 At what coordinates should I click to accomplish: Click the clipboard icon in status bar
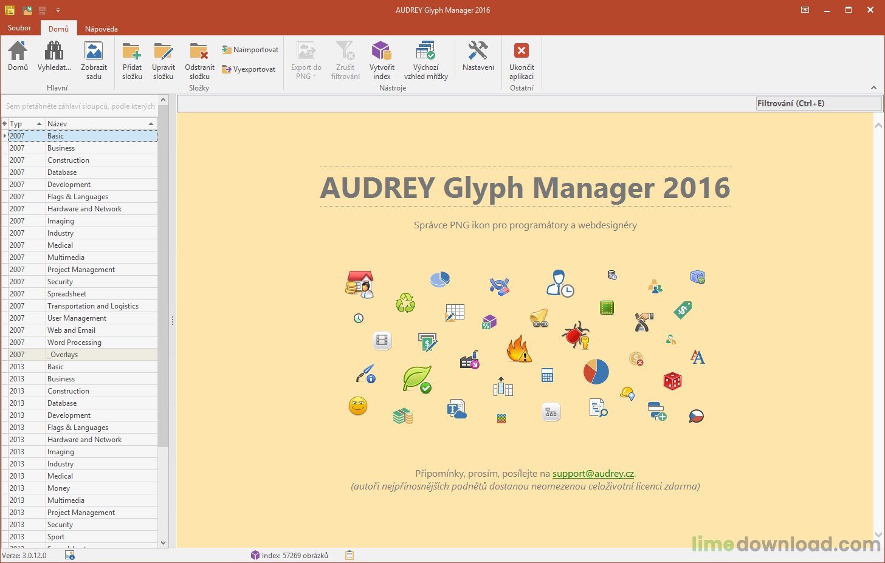click(x=349, y=554)
